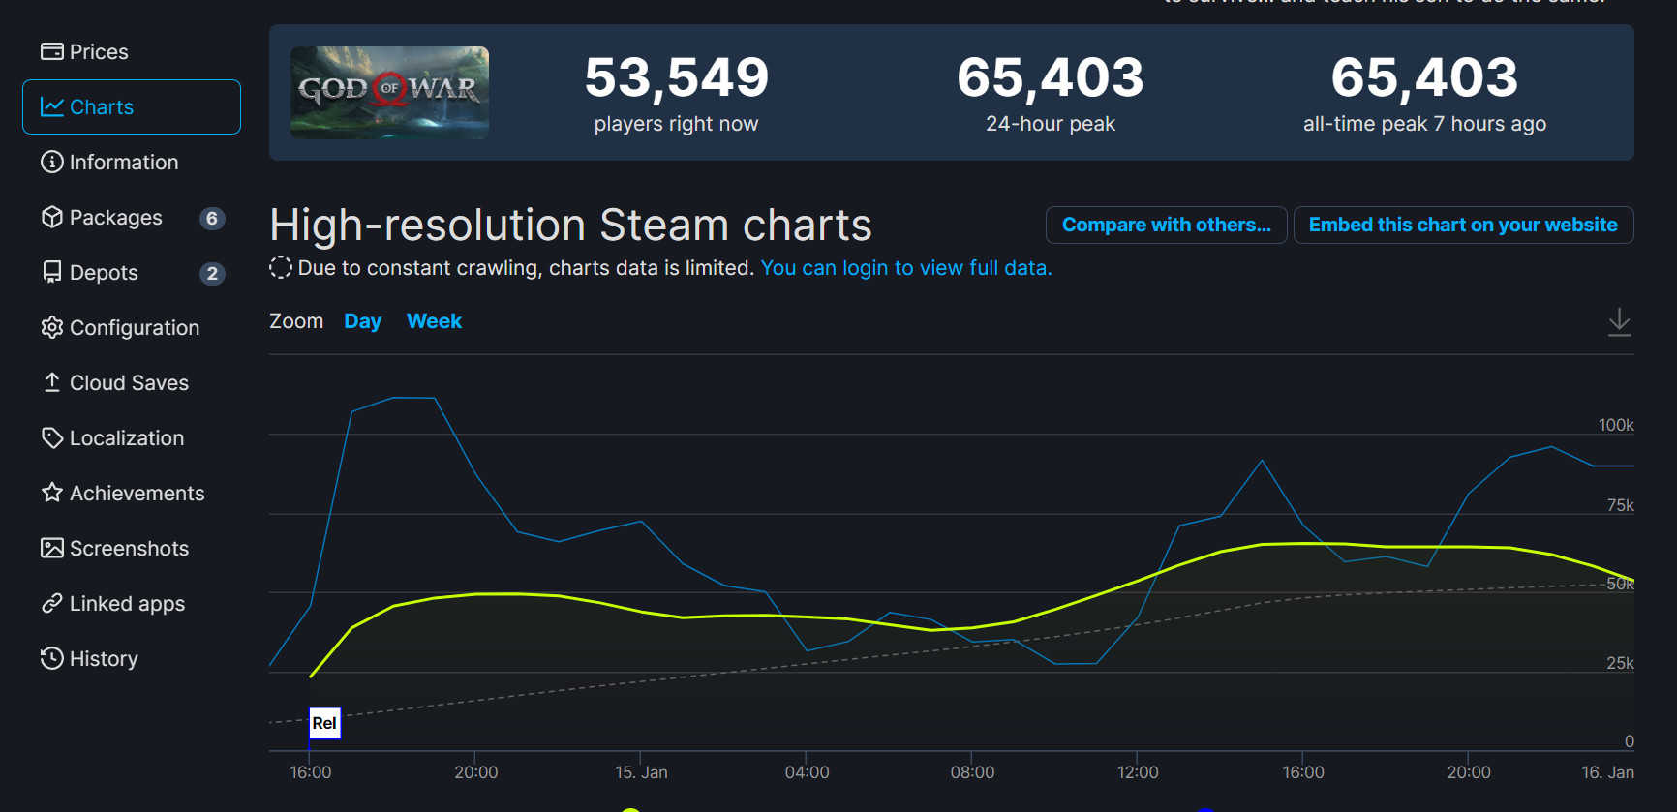This screenshot has width=1677, height=812.
Task: Click the Achievements star icon
Action: coord(51,493)
